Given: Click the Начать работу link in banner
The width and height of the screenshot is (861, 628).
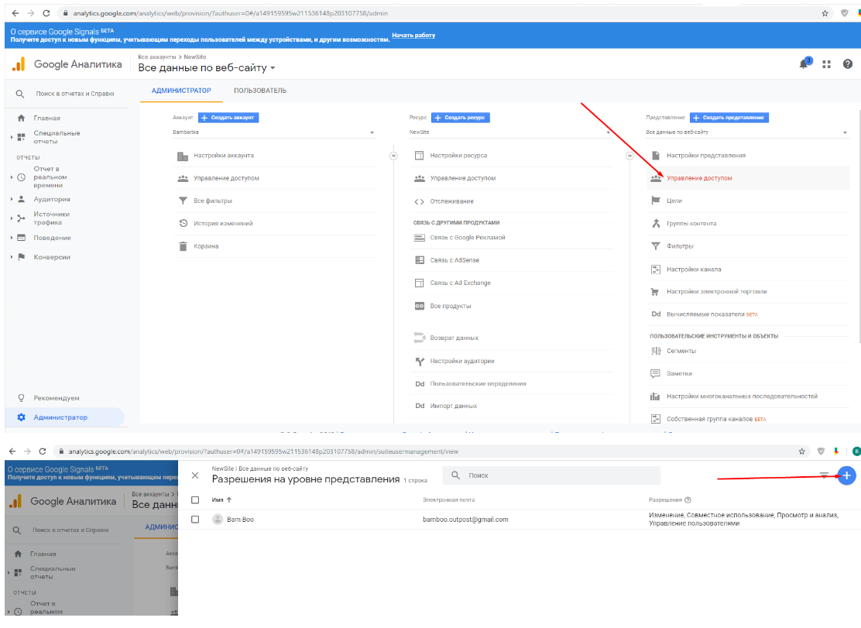Looking at the screenshot, I should point(413,35).
